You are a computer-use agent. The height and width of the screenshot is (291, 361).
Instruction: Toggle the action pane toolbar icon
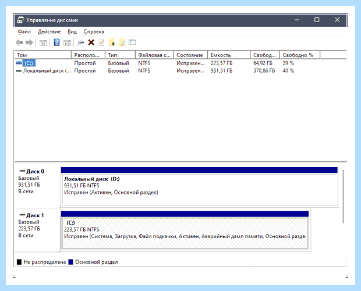67,42
